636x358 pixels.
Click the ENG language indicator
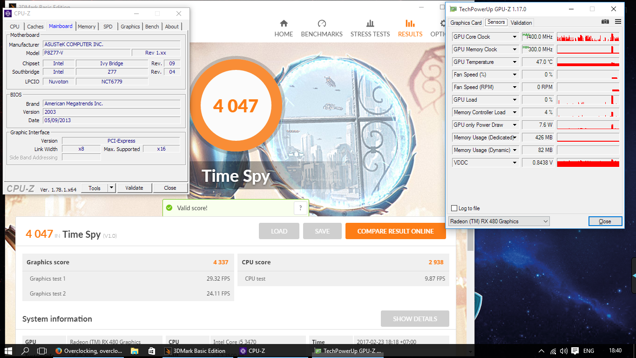pyautogui.click(x=589, y=351)
